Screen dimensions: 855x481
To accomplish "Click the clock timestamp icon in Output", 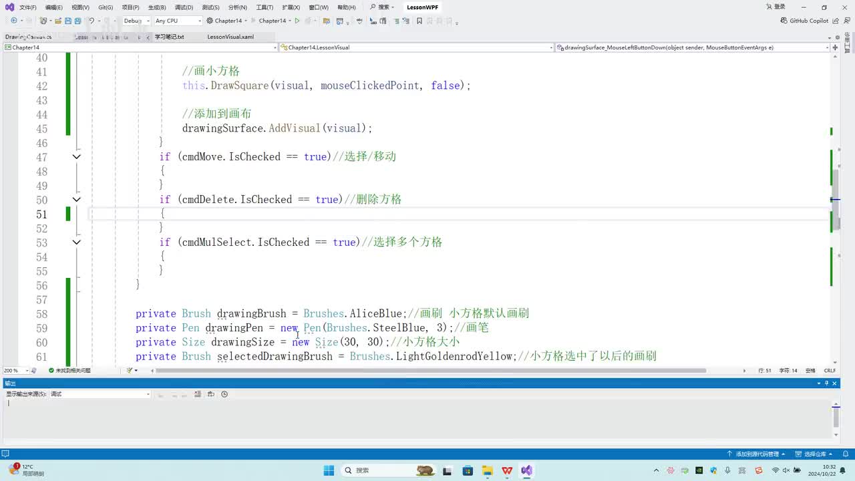I will pos(224,394).
